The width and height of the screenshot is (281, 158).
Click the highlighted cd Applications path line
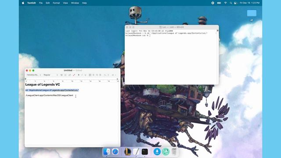pyautogui.click(x=52, y=90)
